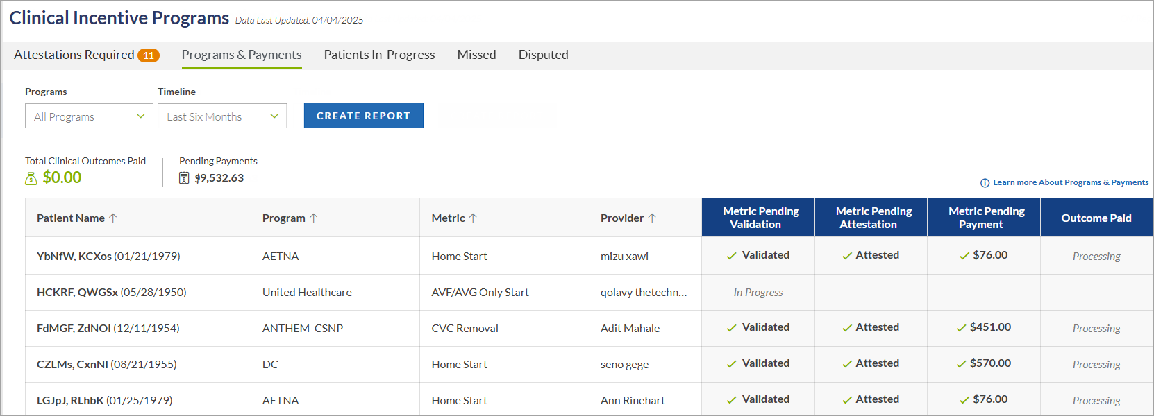Select the Disputed tab
1154x416 pixels.
click(543, 55)
